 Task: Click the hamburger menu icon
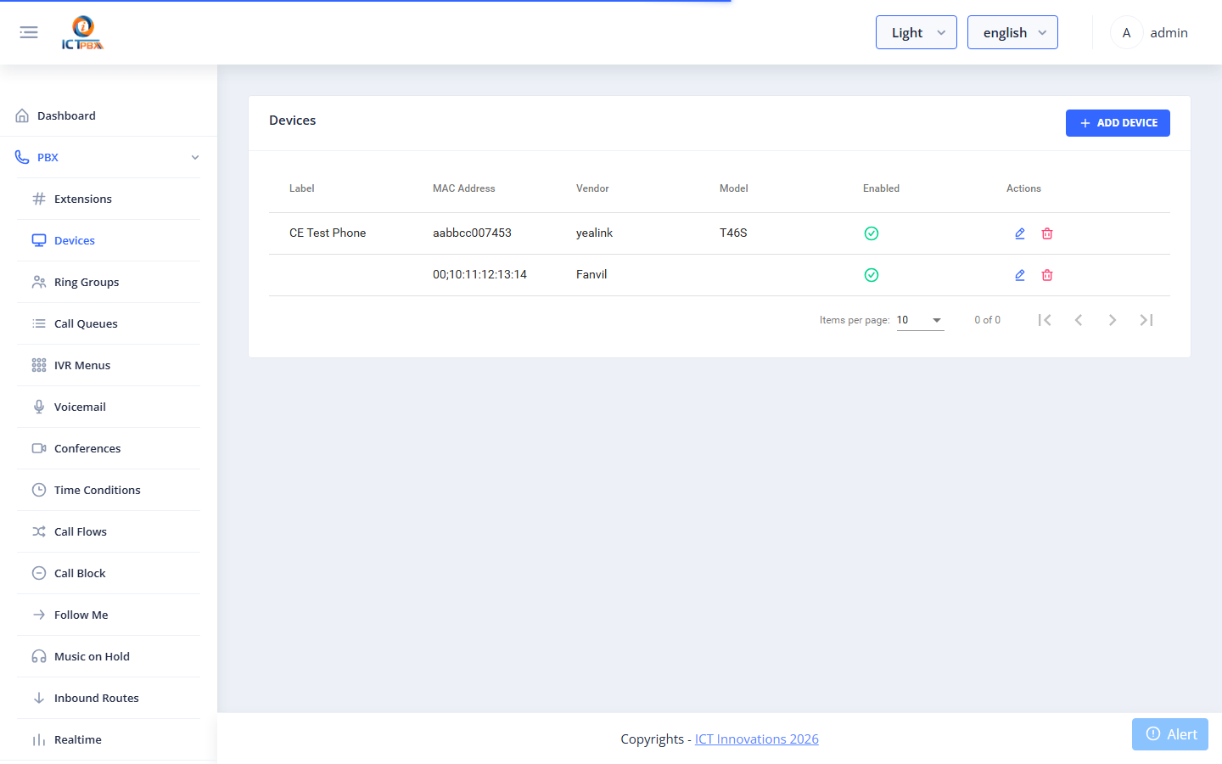[x=29, y=32]
